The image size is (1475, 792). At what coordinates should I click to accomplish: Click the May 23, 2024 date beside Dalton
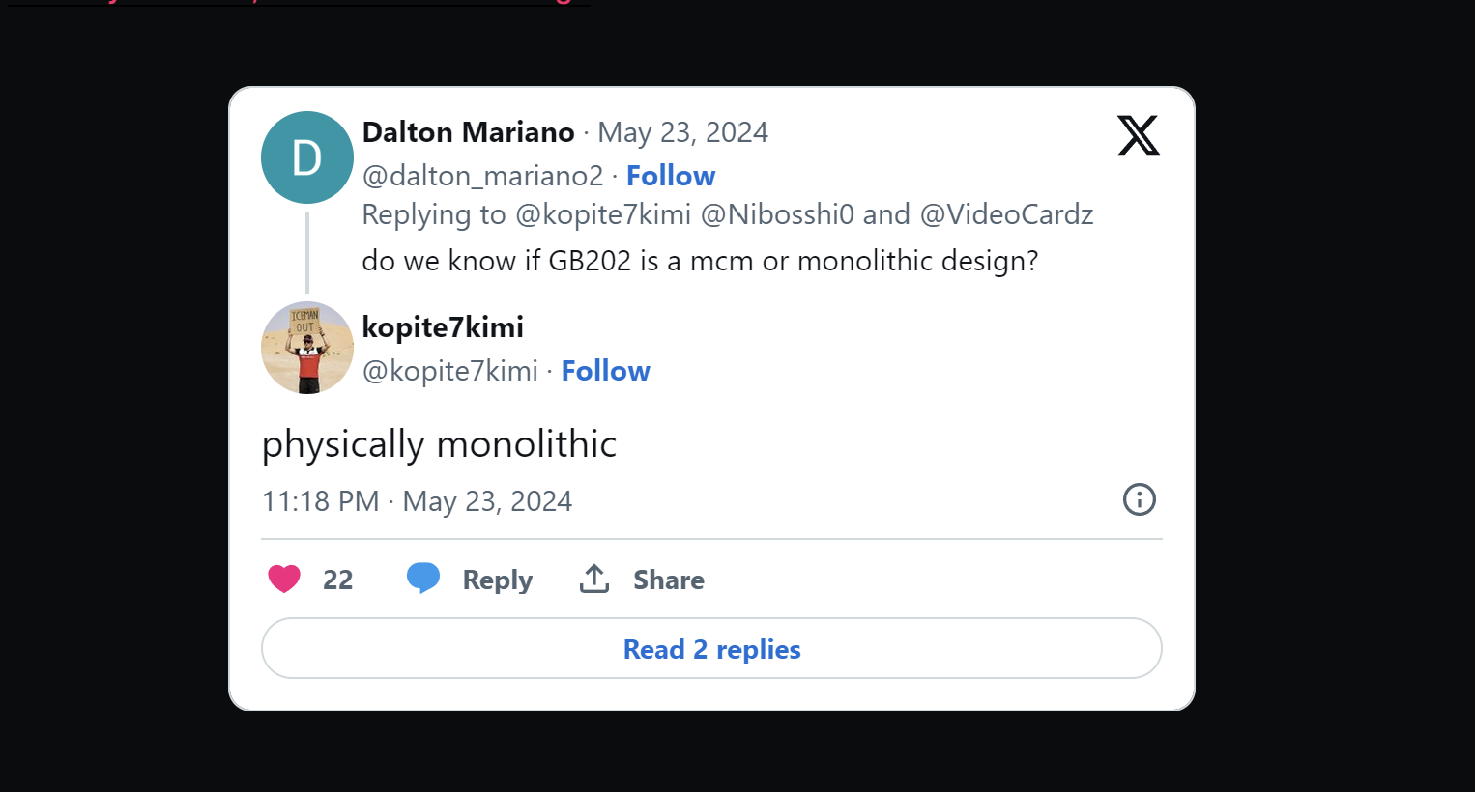(x=682, y=132)
